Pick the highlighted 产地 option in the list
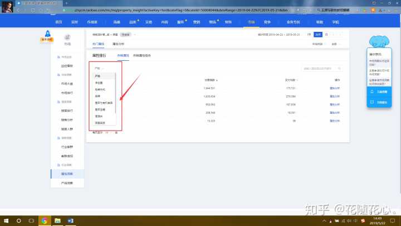This screenshot has height=226, width=401. pos(104,76)
